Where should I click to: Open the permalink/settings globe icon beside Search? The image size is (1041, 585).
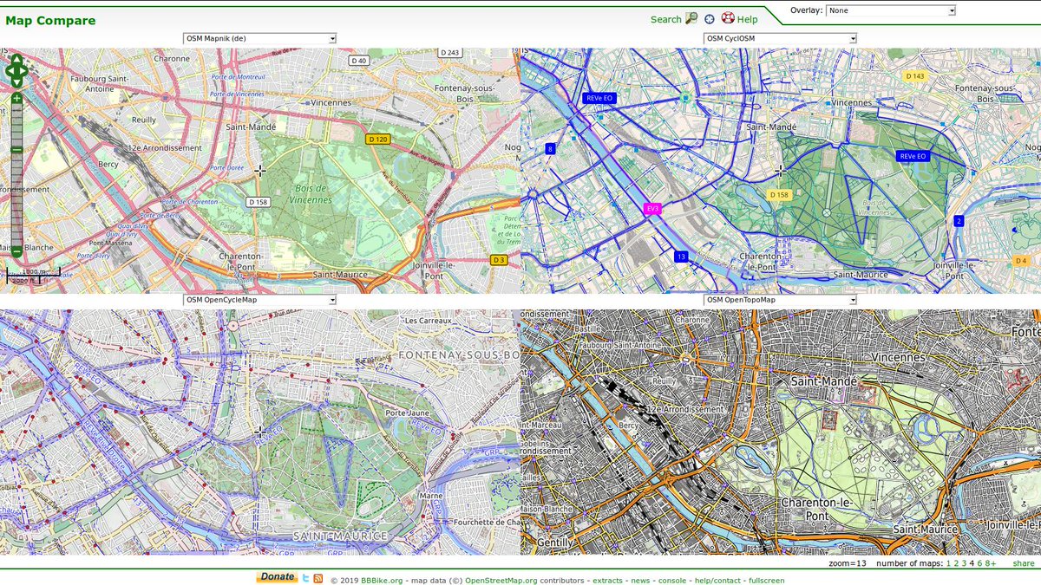(710, 19)
